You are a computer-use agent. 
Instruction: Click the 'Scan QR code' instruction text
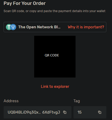pyautogui.click(x=54, y=11)
